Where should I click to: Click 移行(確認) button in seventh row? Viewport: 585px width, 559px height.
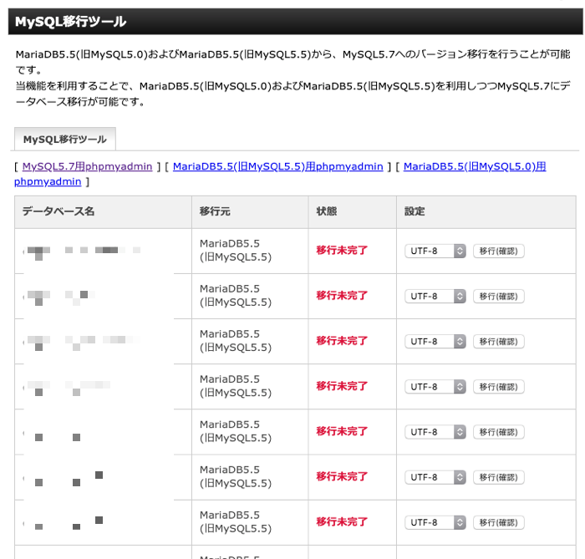click(498, 522)
